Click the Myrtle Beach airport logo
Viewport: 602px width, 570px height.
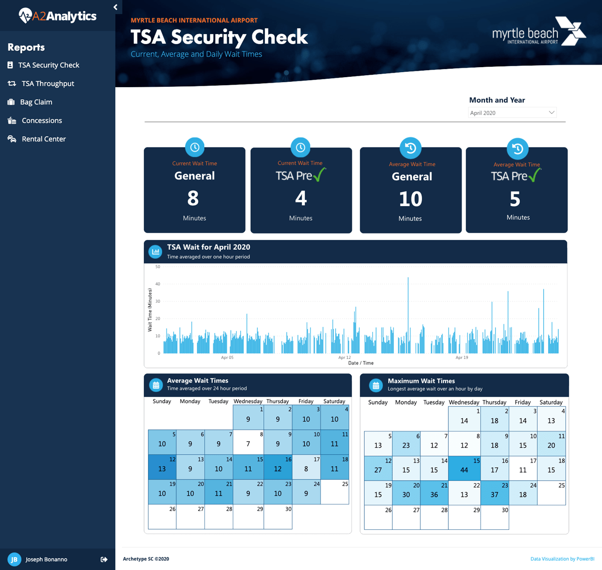[539, 31]
